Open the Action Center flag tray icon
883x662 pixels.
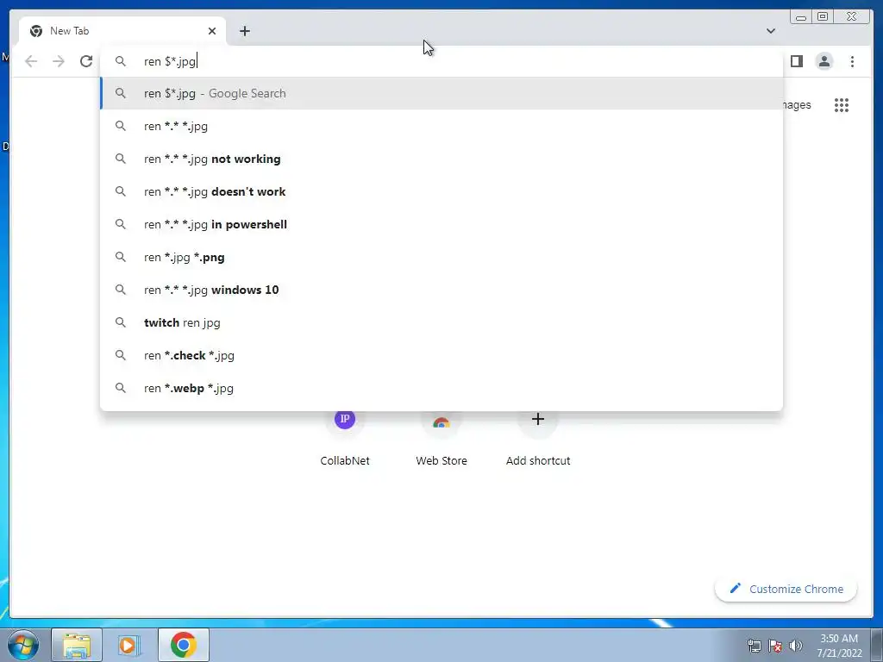pos(775,646)
